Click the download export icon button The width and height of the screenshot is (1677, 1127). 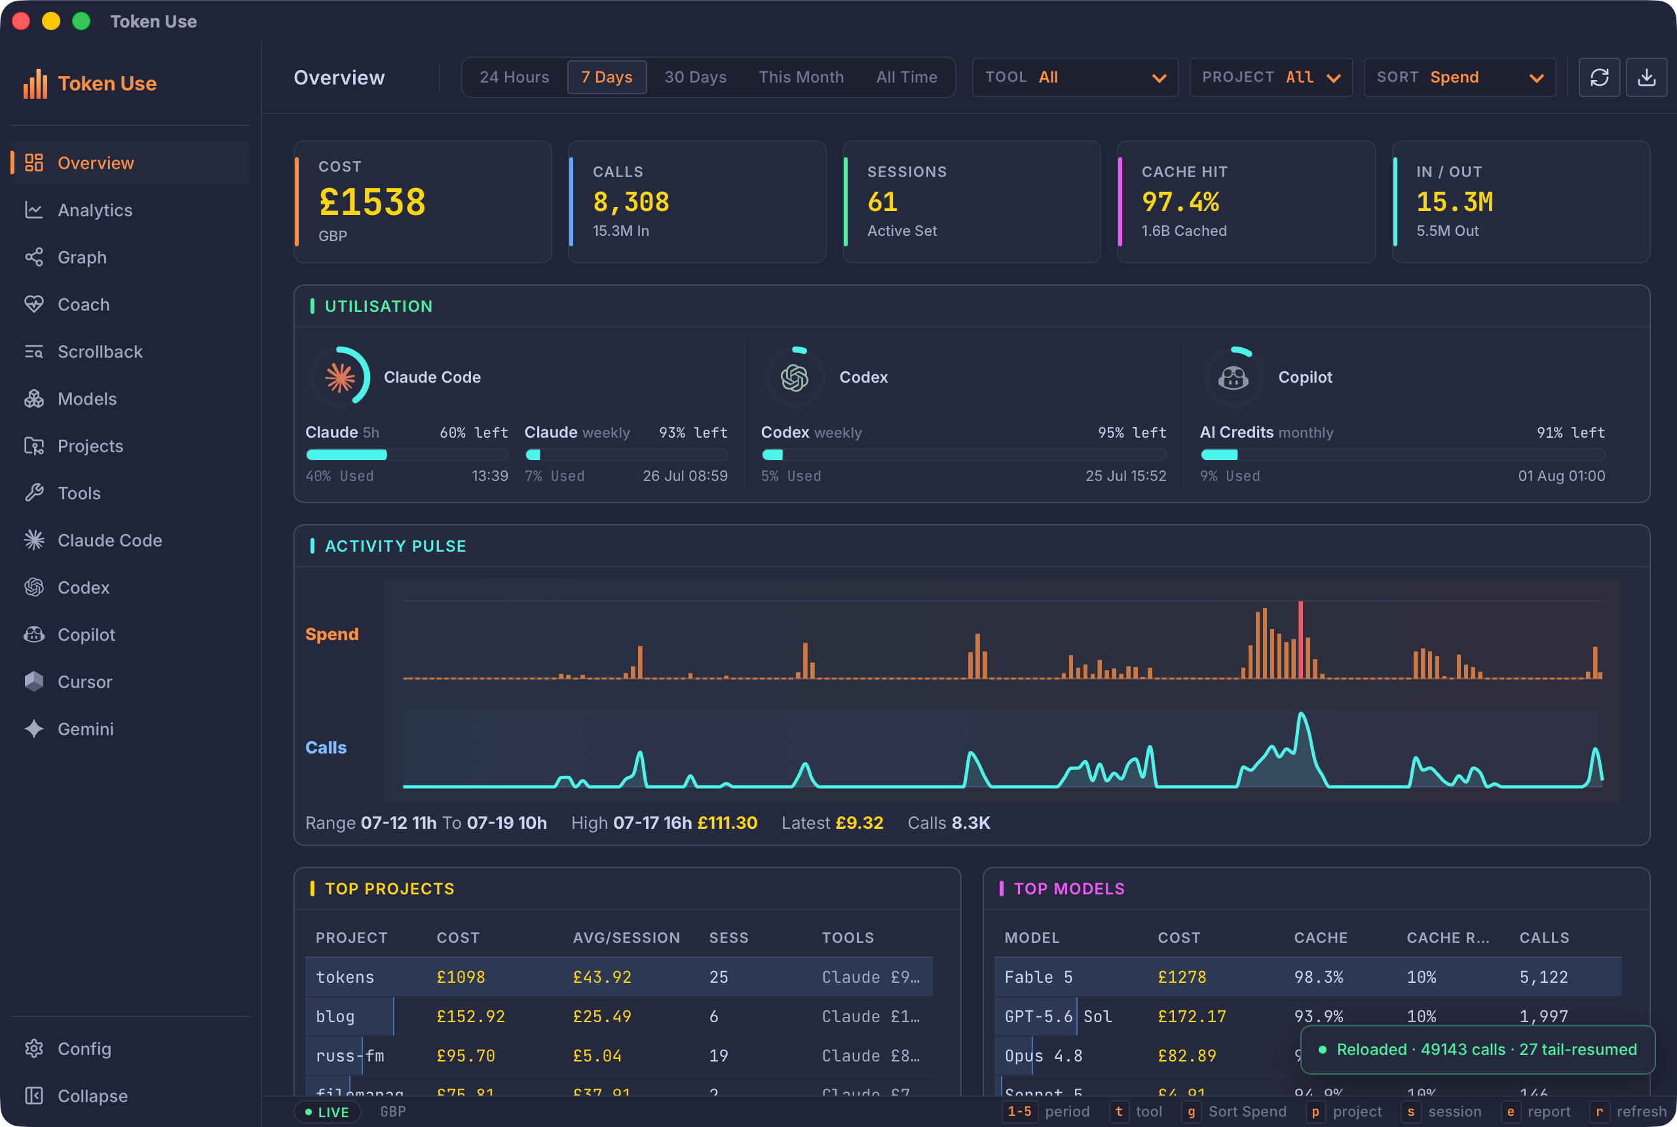point(1646,77)
